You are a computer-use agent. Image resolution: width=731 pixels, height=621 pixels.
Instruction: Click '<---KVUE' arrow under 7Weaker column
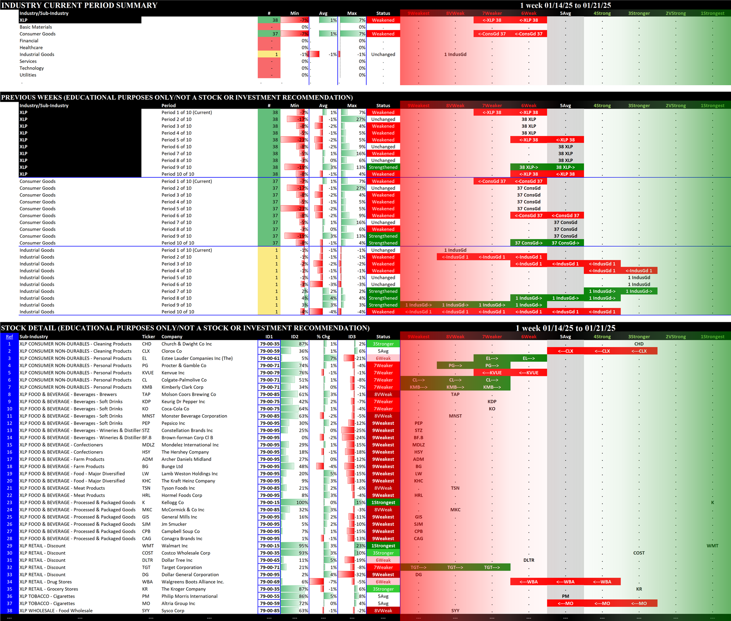coord(492,373)
